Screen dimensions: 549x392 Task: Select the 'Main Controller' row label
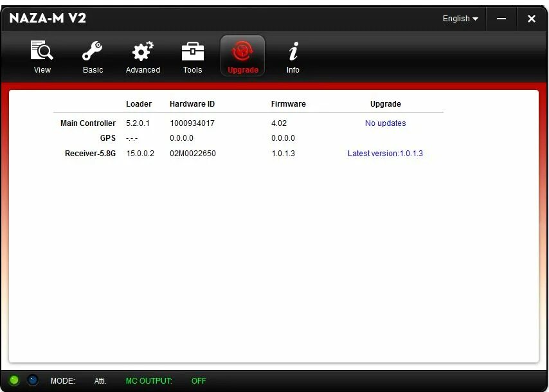click(x=88, y=123)
